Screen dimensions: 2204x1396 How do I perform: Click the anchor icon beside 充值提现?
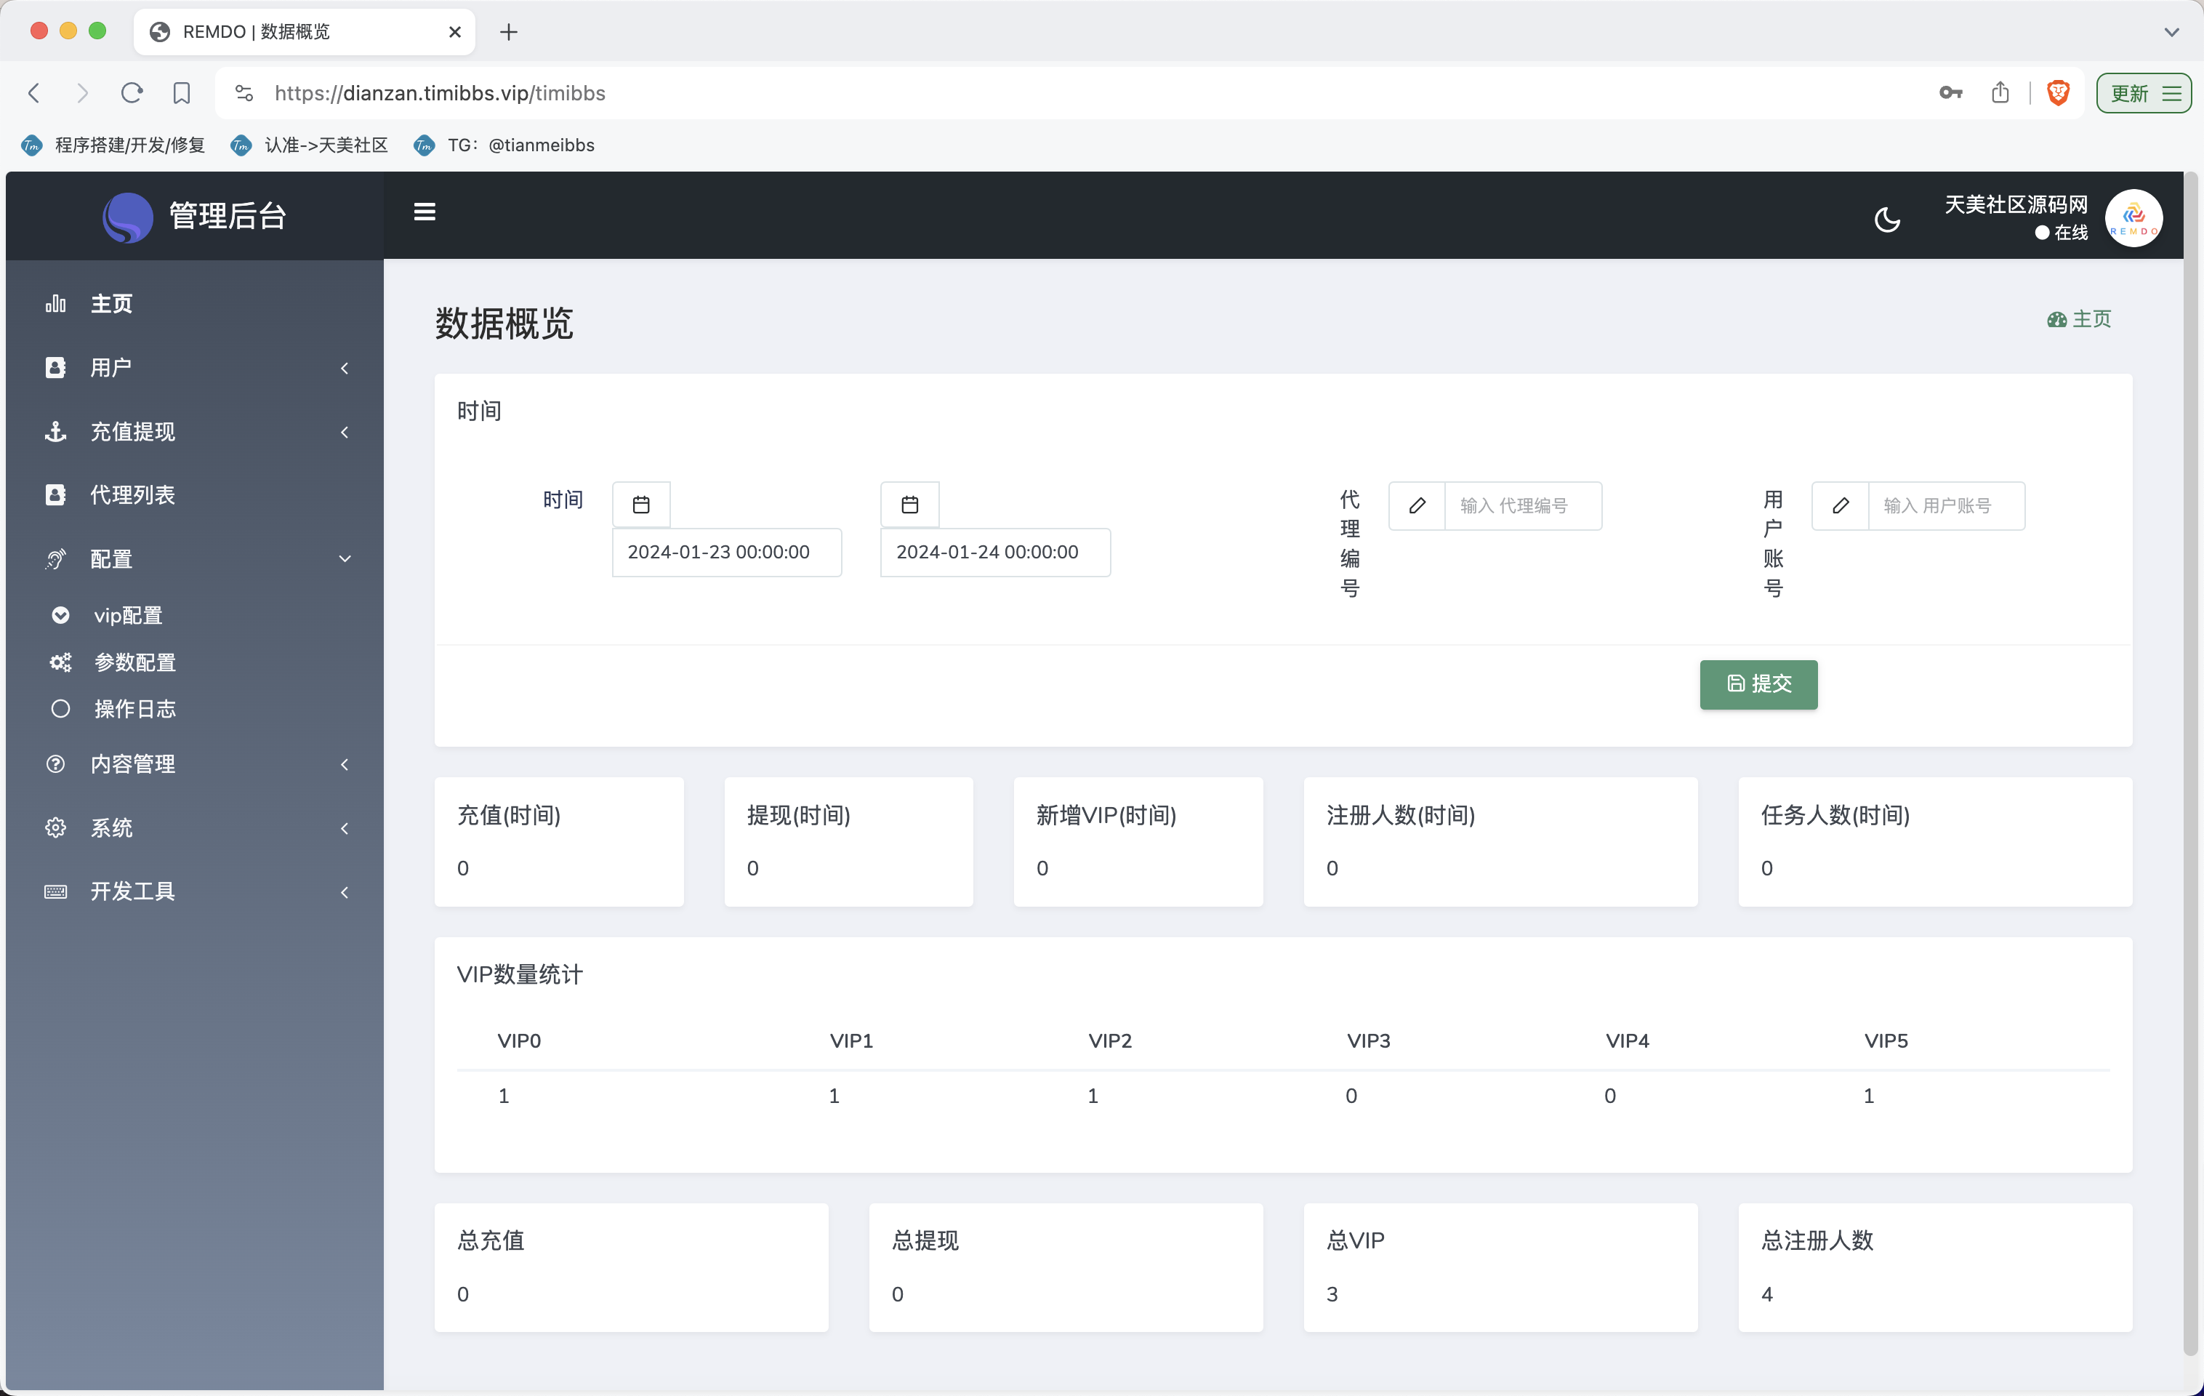click(x=56, y=432)
